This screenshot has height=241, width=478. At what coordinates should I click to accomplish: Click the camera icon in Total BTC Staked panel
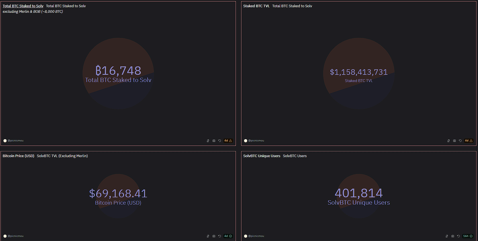pos(214,140)
